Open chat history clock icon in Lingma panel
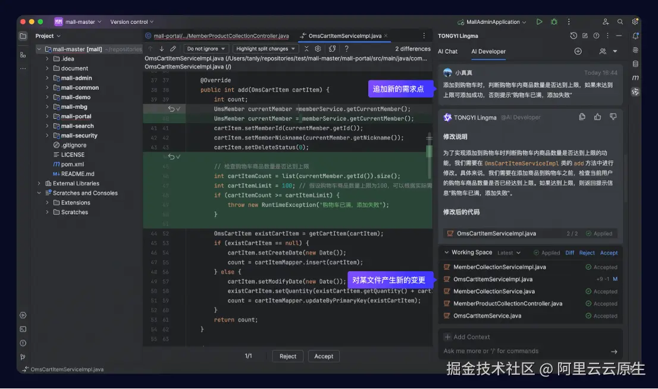 (x=574, y=36)
